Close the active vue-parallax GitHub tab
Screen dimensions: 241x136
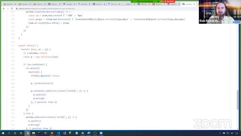click(x=194, y=4)
